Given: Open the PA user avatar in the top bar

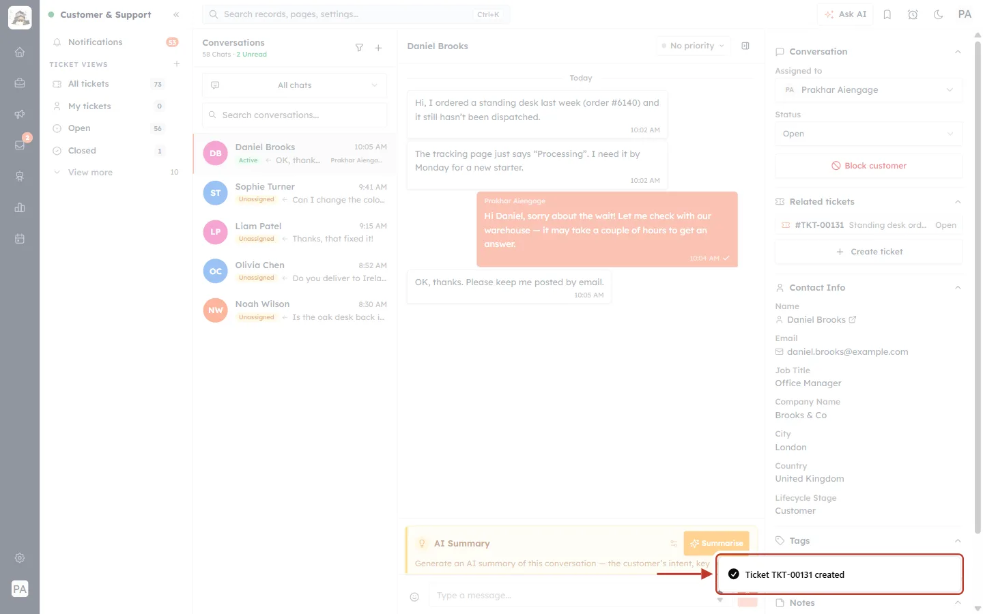Looking at the screenshot, I should (965, 14).
